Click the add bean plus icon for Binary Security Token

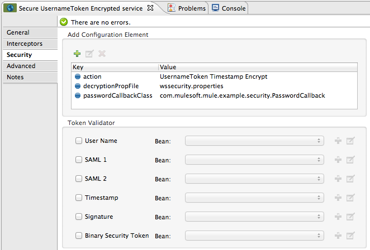tap(338, 236)
